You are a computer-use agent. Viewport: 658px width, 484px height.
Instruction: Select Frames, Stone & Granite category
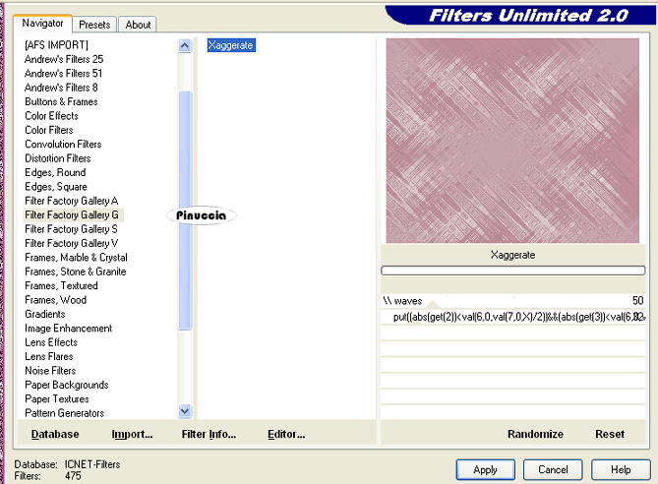coord(76,272)
